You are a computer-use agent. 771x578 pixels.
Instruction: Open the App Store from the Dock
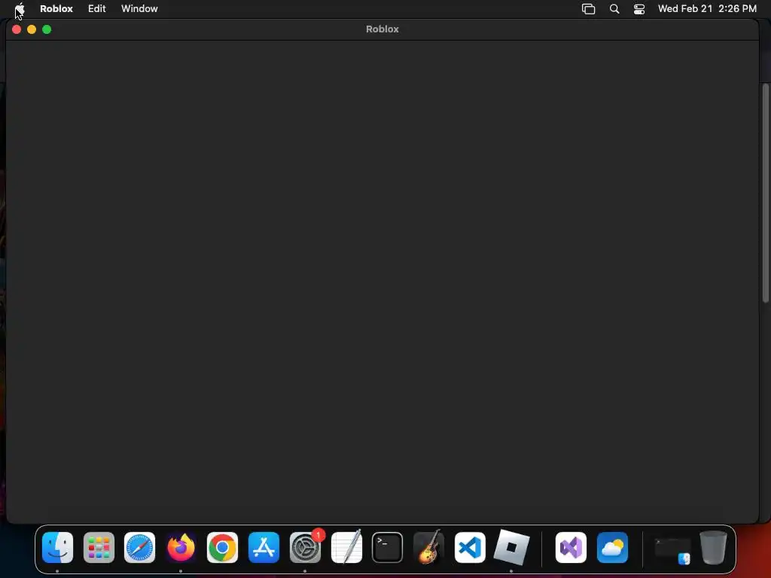click(x=264, y=548)
